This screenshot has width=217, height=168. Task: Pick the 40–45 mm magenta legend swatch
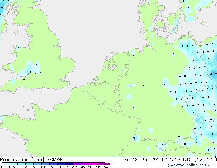93,164
